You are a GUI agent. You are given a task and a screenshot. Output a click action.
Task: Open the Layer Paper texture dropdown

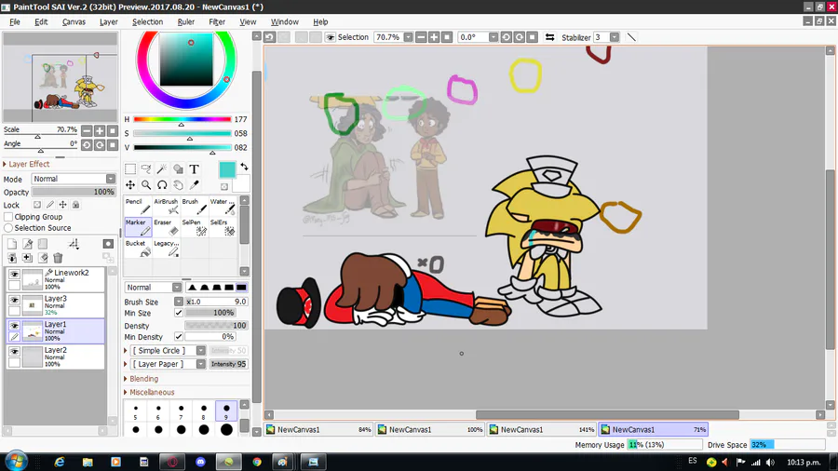(x=169, y=364)
